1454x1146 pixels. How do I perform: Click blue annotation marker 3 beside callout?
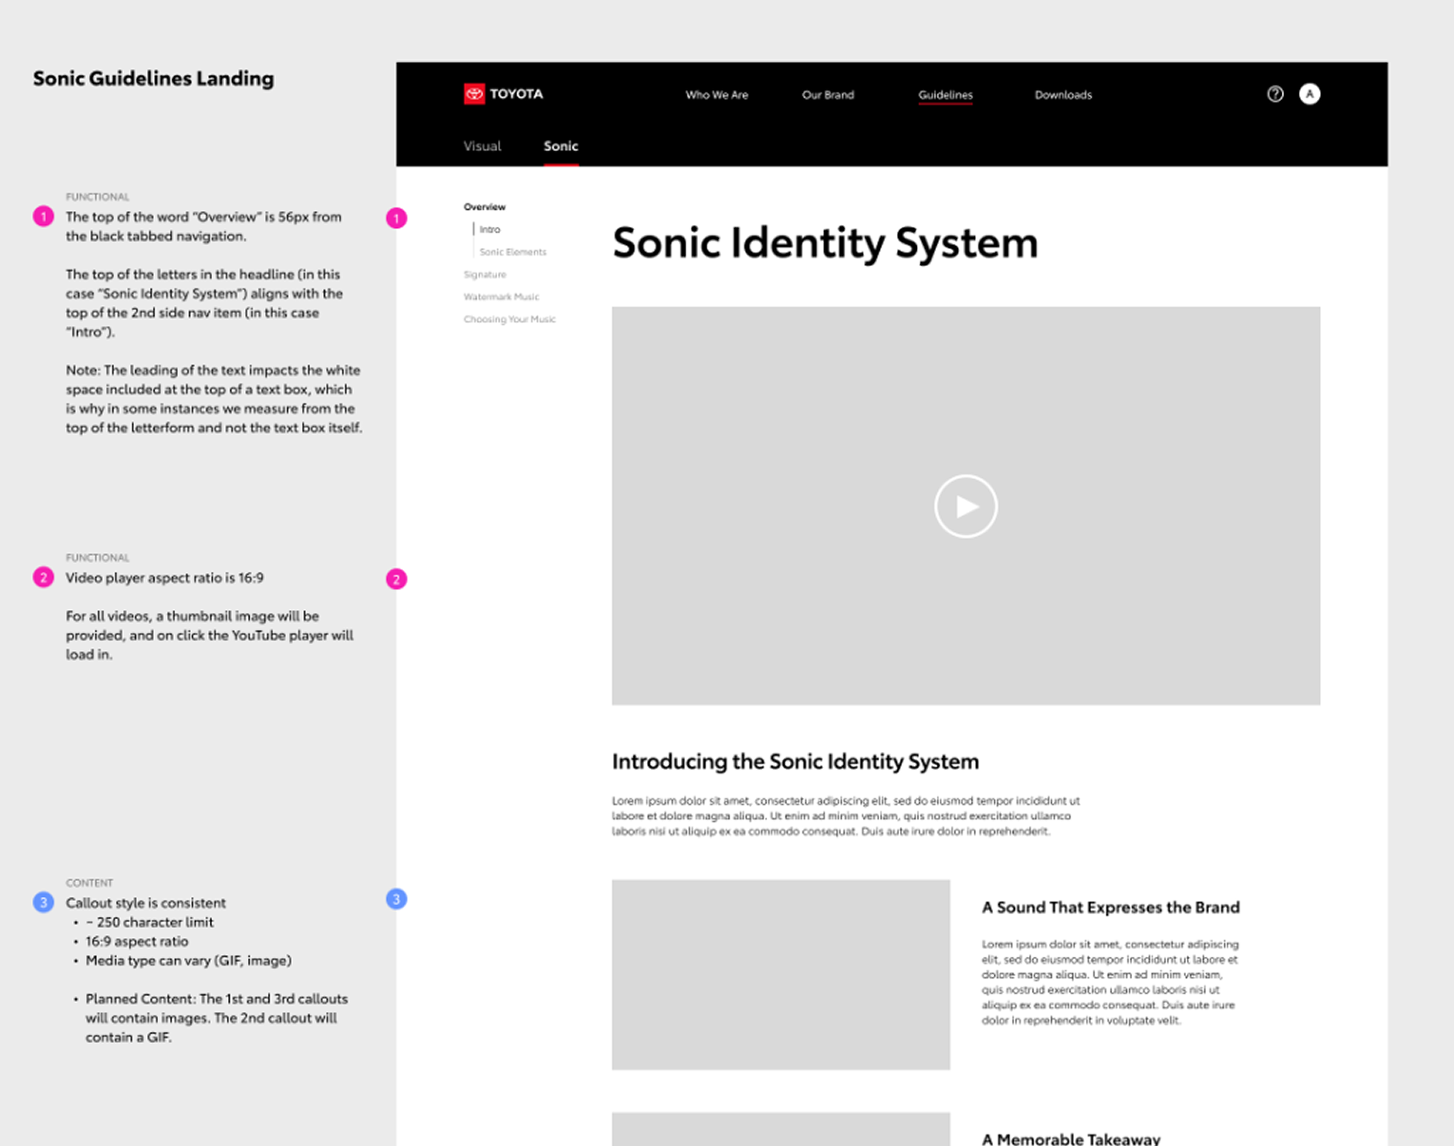396,899
